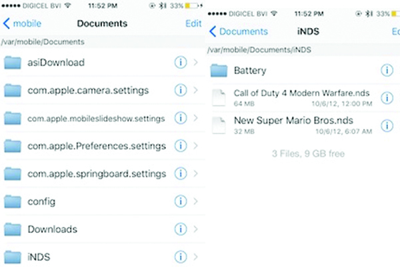Open info for Battery folder
400x267 pixels.
(387, 70)
